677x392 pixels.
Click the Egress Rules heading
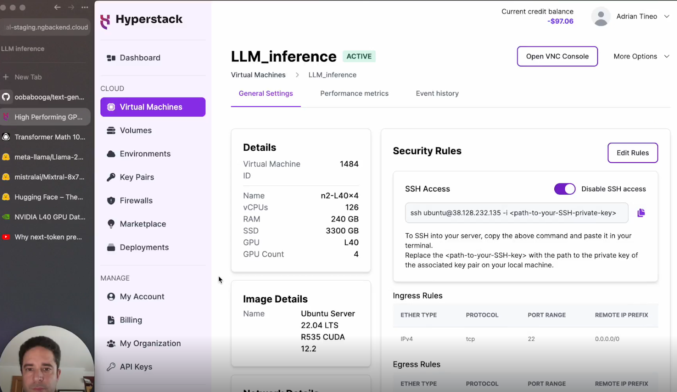coord(416,364)
